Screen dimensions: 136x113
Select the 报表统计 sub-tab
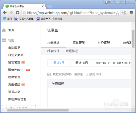(53, 51)
